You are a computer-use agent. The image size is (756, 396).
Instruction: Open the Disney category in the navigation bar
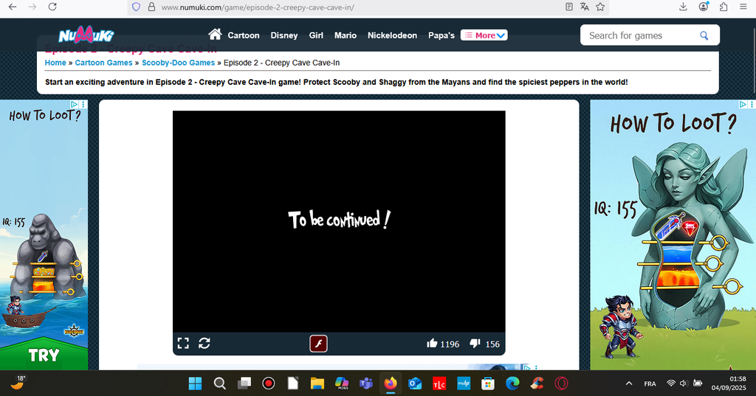click(x=283, y=35)
